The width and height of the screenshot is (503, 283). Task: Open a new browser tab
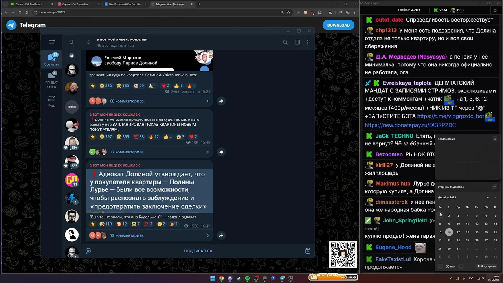click(x=199, y=4)
